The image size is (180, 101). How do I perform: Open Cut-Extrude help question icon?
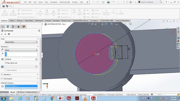click(39, 31)
